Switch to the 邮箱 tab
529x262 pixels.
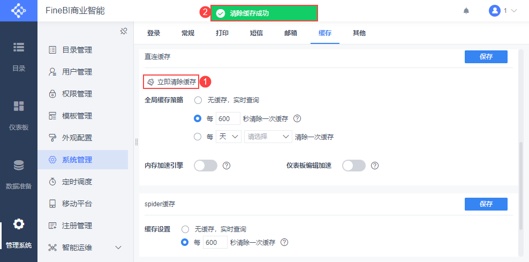coord(291,33)
